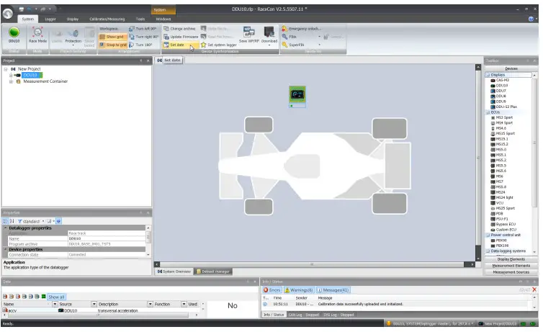
Task: Select MS6 in the Toolbox ECUs list
Action: coord(498,176)
